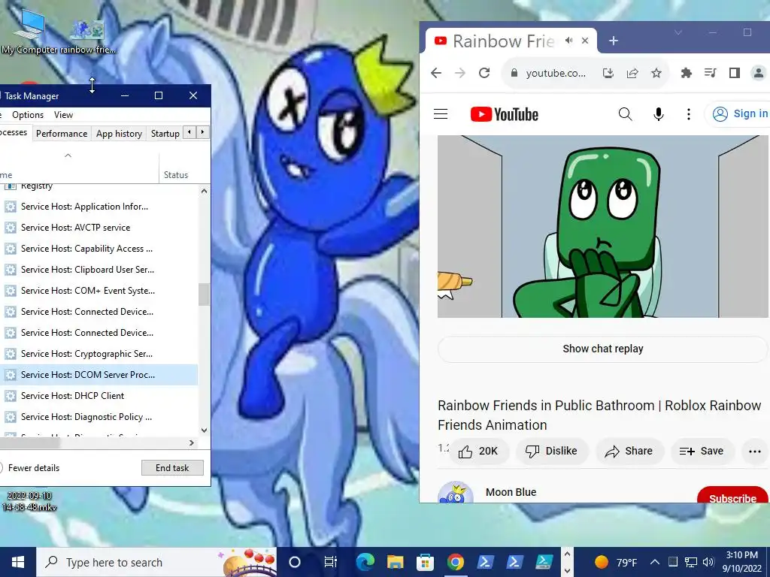Search YouTube with voice microphone
This screenshot has height=577, width=770.
click(x=659, y=114)
